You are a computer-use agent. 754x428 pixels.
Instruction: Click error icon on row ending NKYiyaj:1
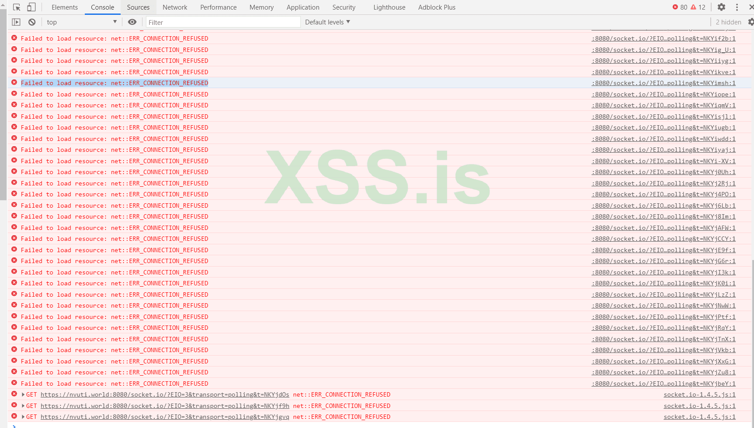(14, 149)
